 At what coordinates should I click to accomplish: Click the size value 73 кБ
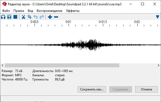19,71
